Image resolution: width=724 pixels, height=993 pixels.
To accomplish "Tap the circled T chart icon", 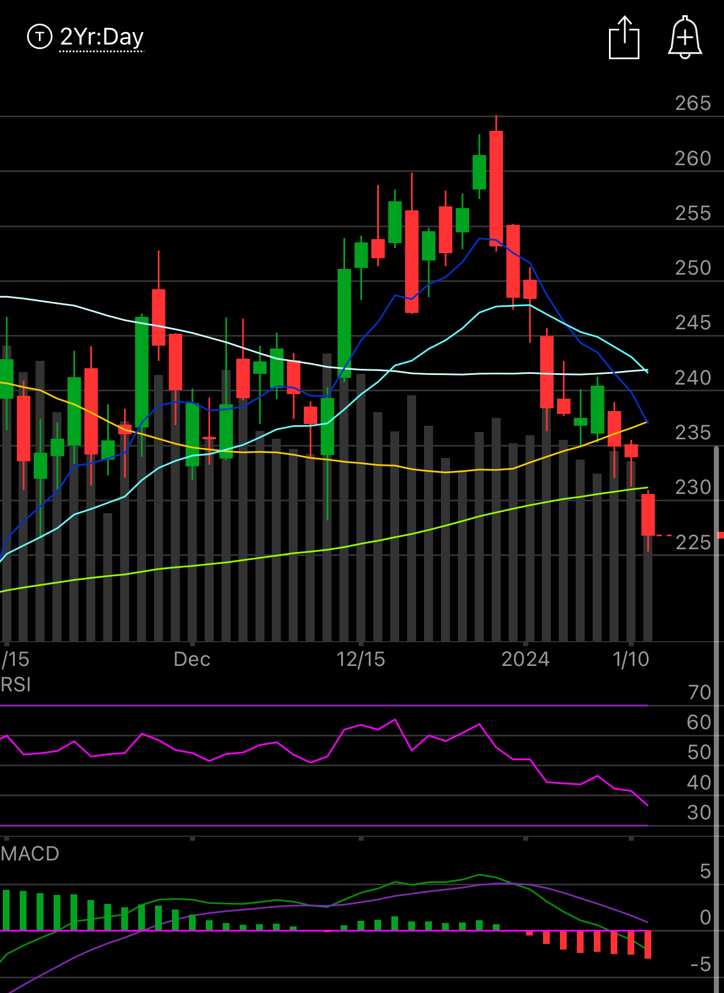I will 39,37.
